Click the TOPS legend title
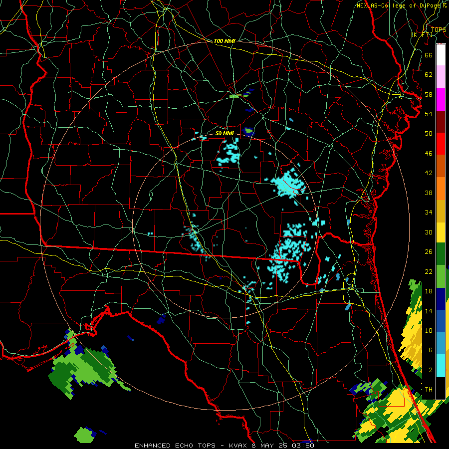449x449 pixels. click(439, 30)
